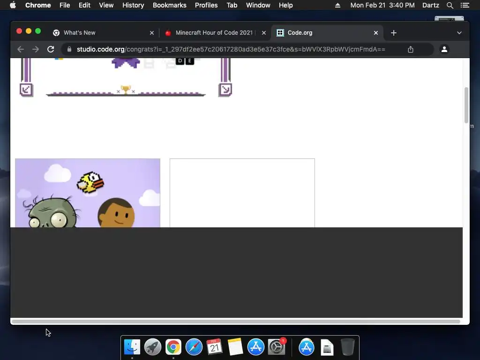Viewport: 480px width, 360px height.
Task: Click the bottom-left corner arrow on certificate
Action: [x=26, y=90]
